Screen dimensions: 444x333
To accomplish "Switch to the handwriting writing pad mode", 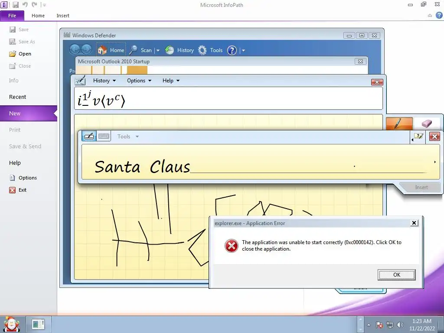I will 89,136.
